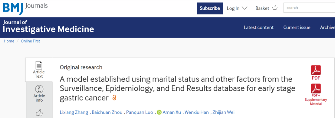The image size is (335, 118).
Task: Go to Journal of Investigative Medicine homepage title
Action: point(48,27)
